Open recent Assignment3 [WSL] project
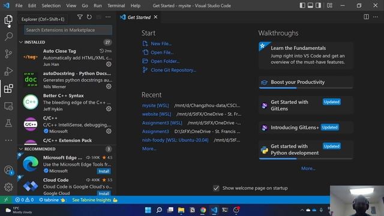 (x=162, y=123)
